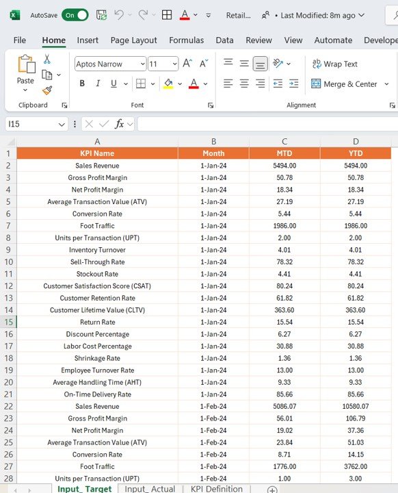Viewport: 398px width, 493px height.
Task: Select Bottom Align icon
Action: coord(260,64)
